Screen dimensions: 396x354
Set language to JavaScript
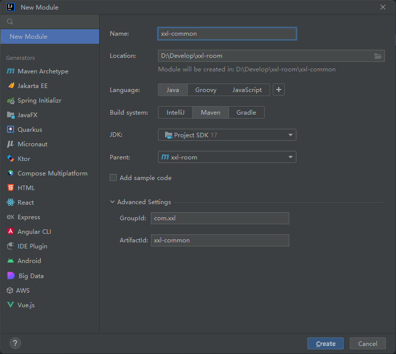point(247,90)
